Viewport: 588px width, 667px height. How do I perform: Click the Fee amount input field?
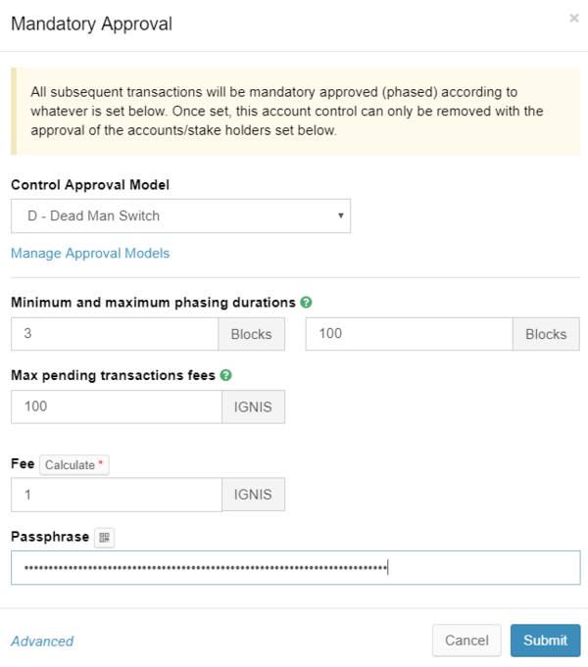click(x=116, y=495)
